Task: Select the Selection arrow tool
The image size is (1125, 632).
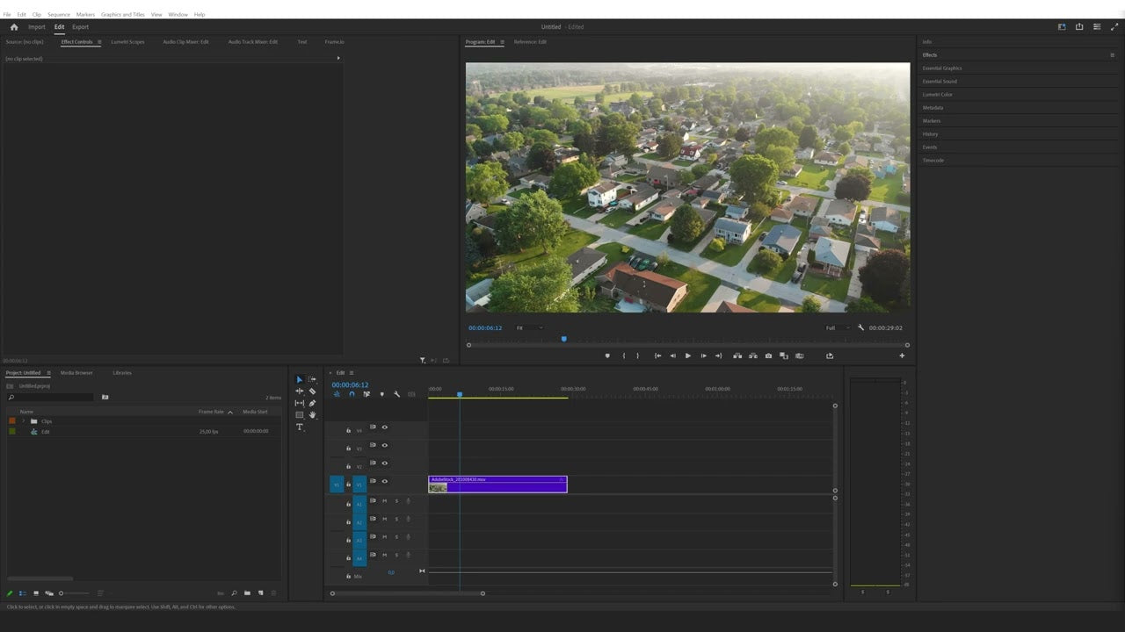Action: 299,379
